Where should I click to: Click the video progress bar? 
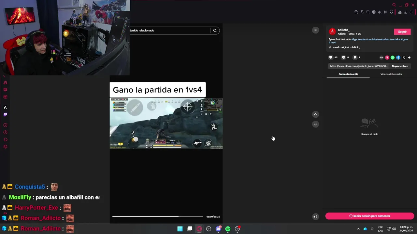158,216
